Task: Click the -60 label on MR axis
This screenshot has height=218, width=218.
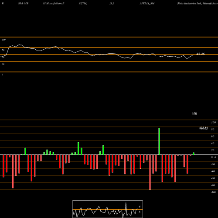Action: (x=213, y=178)
